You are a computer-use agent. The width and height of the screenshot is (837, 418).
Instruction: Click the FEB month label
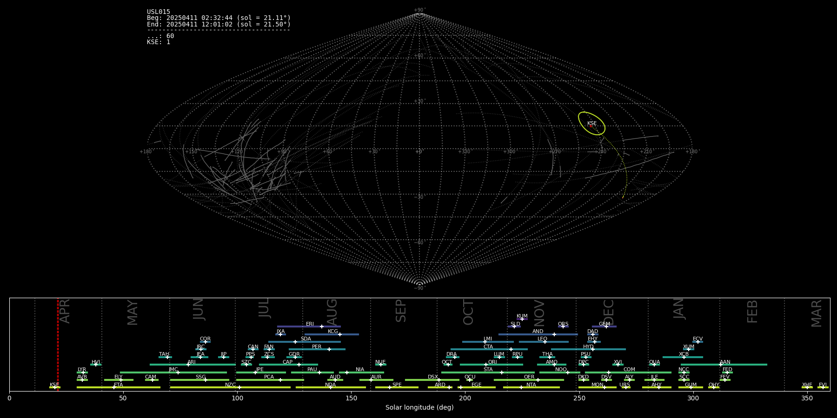752,312
